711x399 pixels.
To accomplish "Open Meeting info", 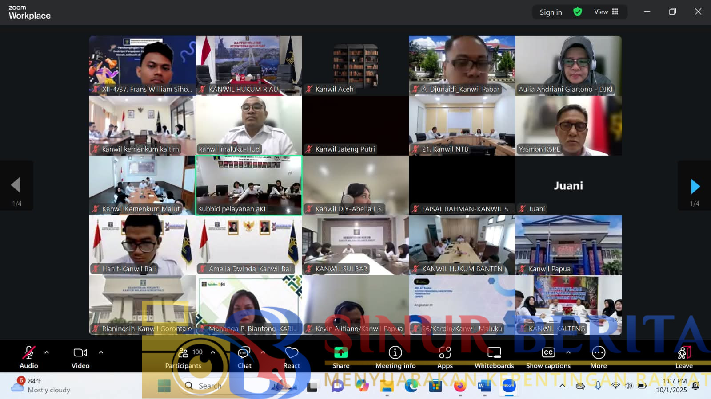I will [395, 357].
